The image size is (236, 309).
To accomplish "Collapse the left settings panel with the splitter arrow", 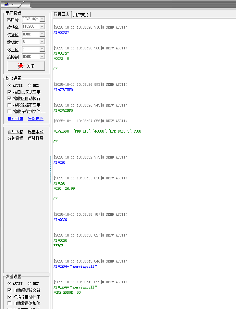I will coord(50,169).
